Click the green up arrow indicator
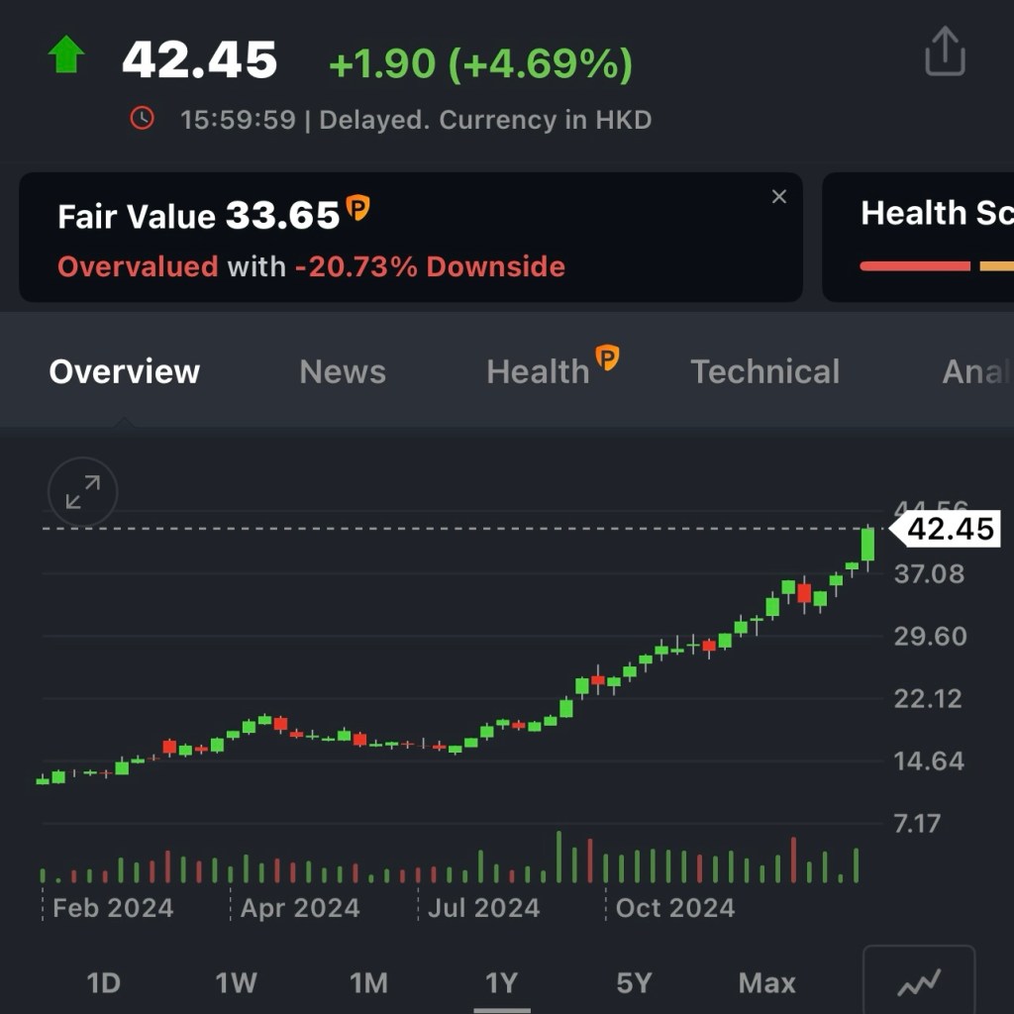The width and height of the screenshot is (1014, 1014). 66,55
